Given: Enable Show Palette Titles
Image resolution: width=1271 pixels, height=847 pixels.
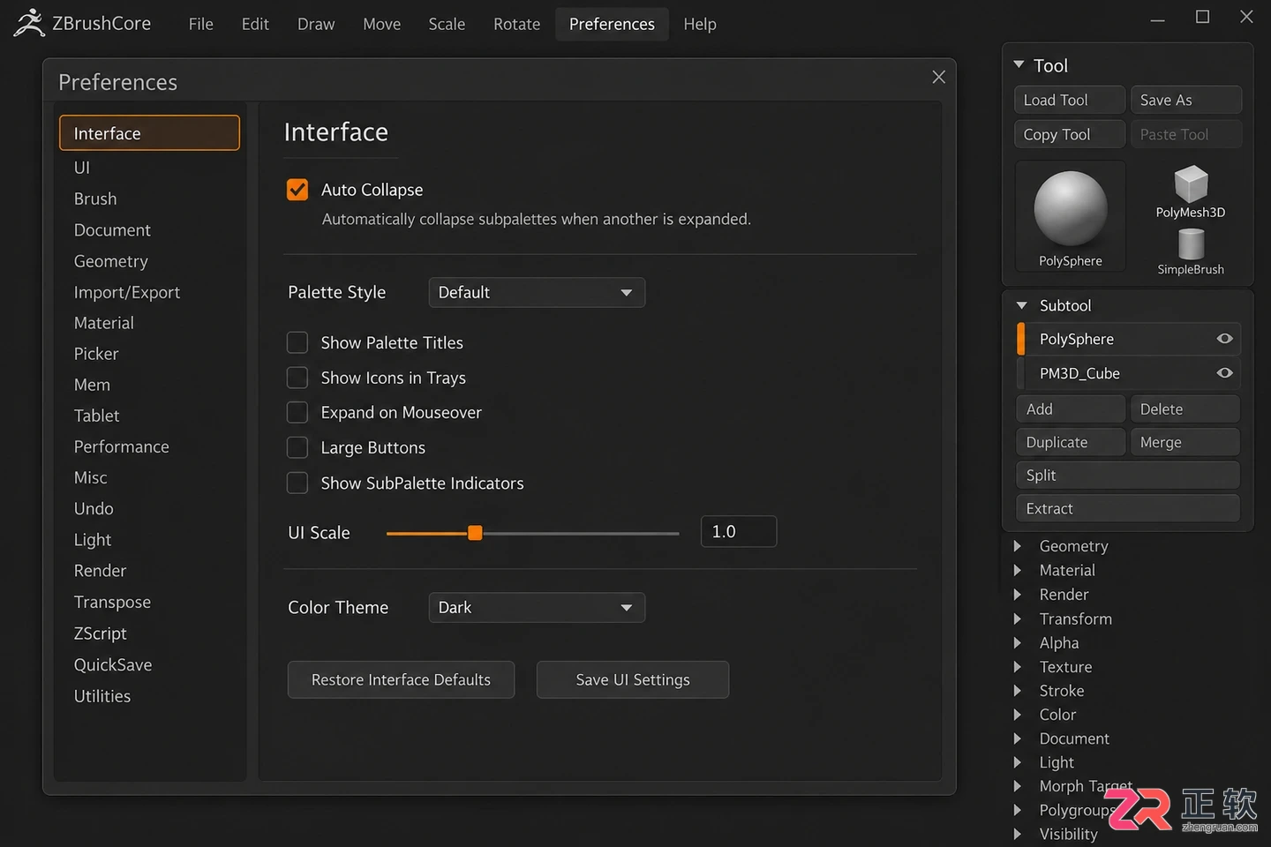Looking at the screenshot, I should [297, 342].
